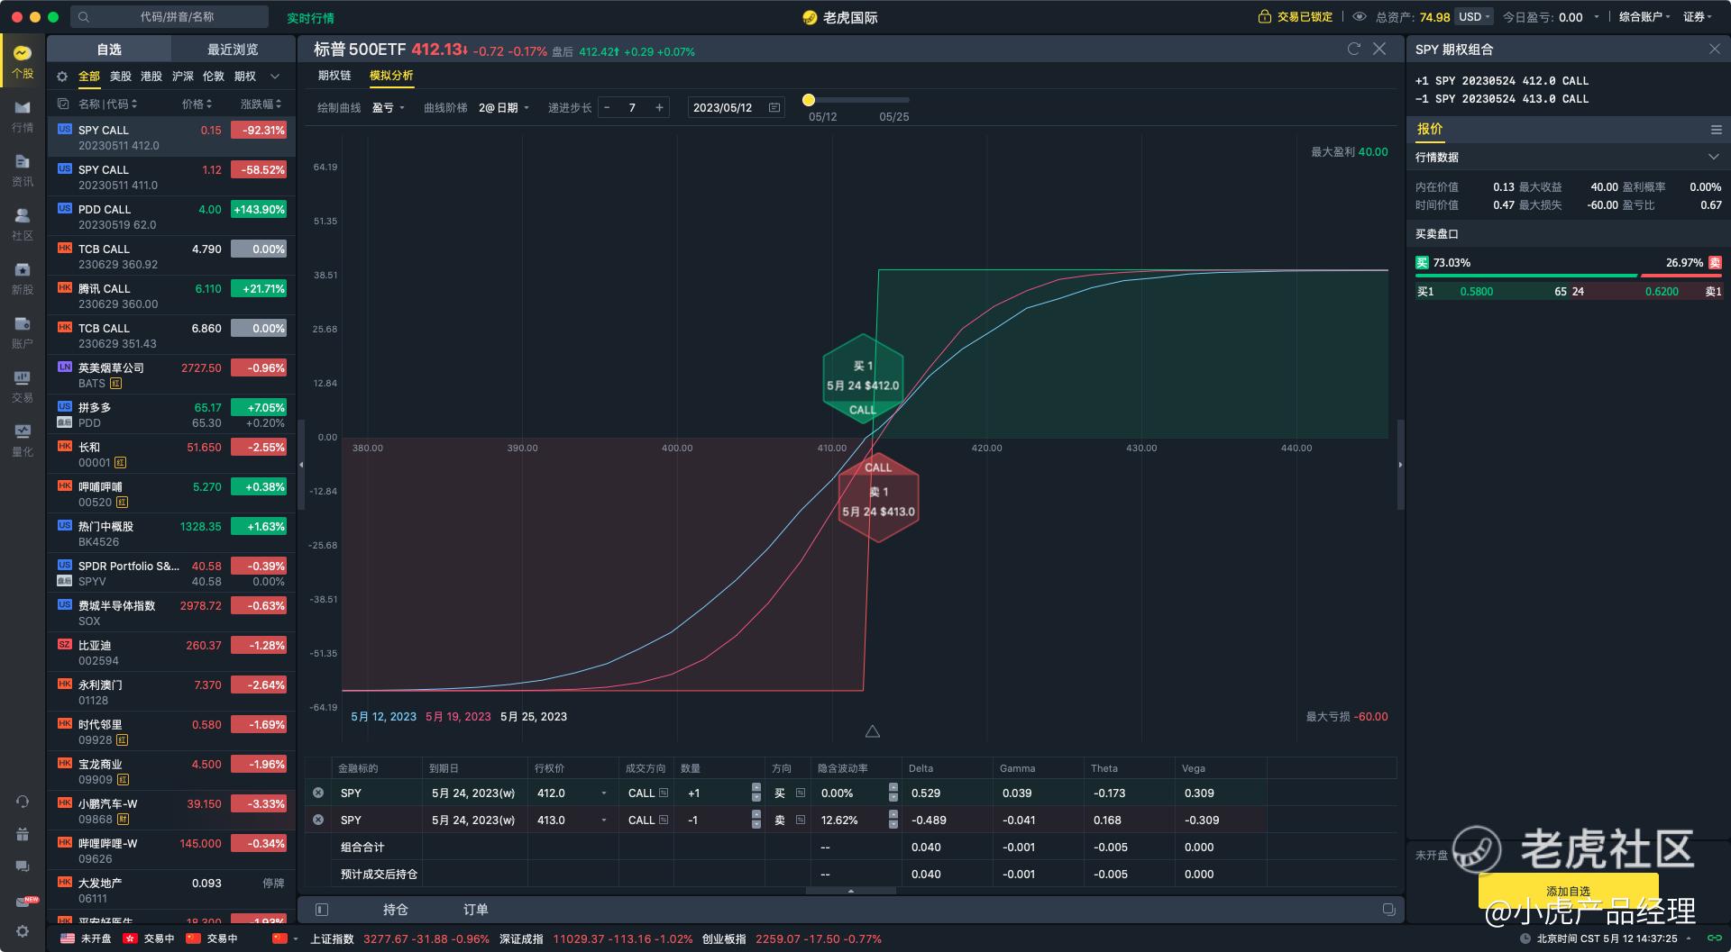Open the 模拟分析 tab
This screenshot has height=952, width=1731.
coord(391,76)
